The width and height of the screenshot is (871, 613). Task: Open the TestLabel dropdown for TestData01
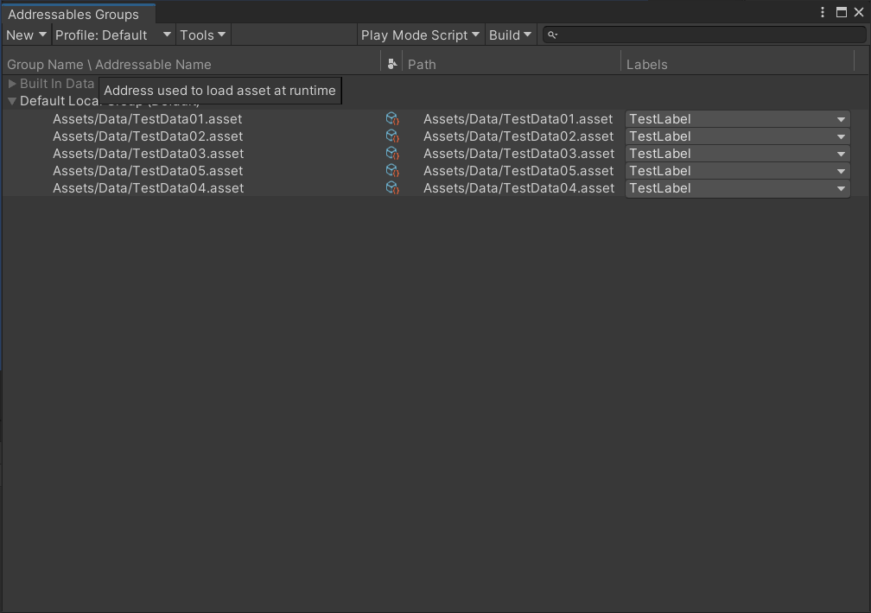coord(840,118)
